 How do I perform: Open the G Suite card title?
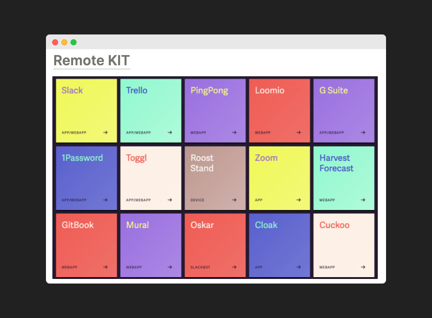click(x=334, y=91)
